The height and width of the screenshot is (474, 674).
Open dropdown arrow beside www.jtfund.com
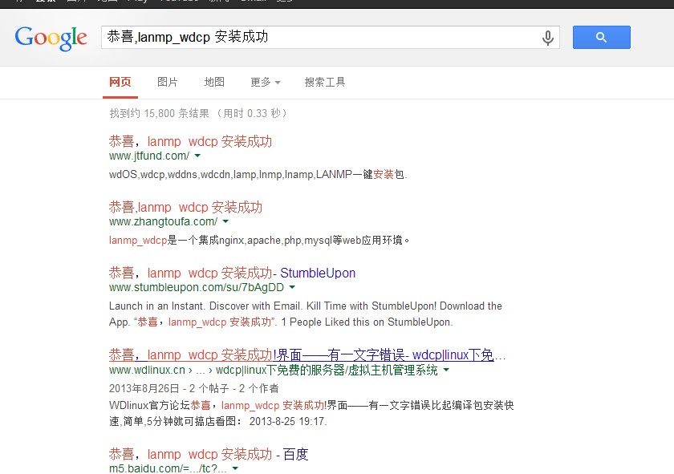pyautogui.click(x=197, y=156)
